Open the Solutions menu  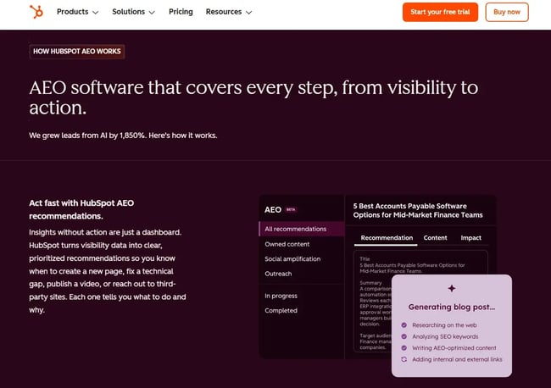(x=134, y=12)
